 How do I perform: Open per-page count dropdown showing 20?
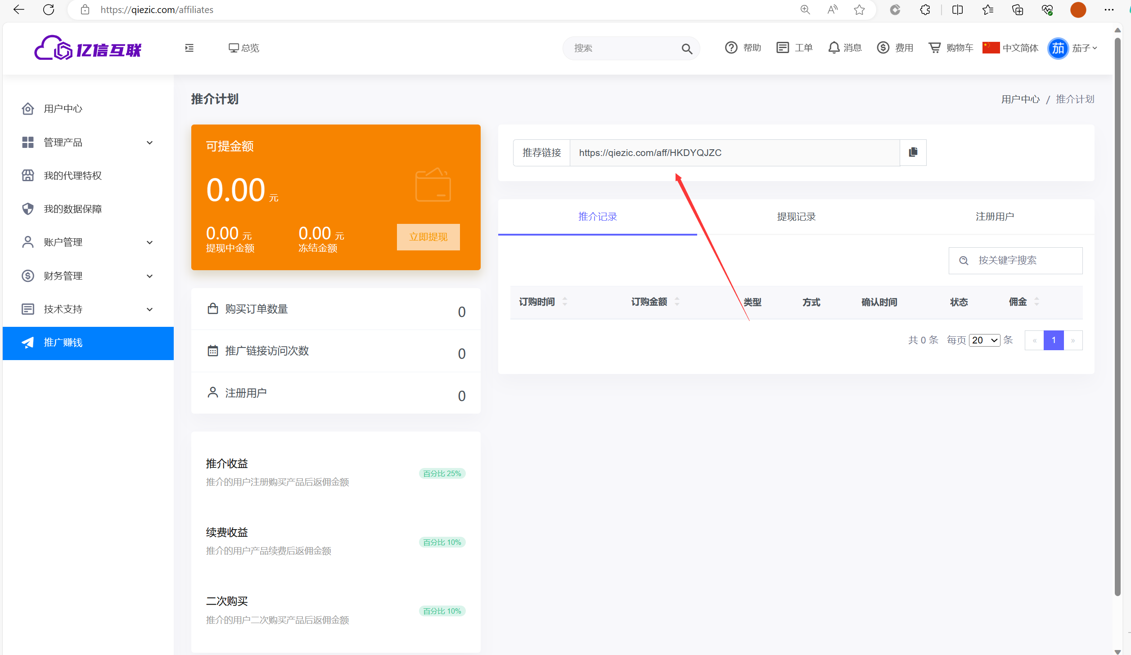(984, 340)
